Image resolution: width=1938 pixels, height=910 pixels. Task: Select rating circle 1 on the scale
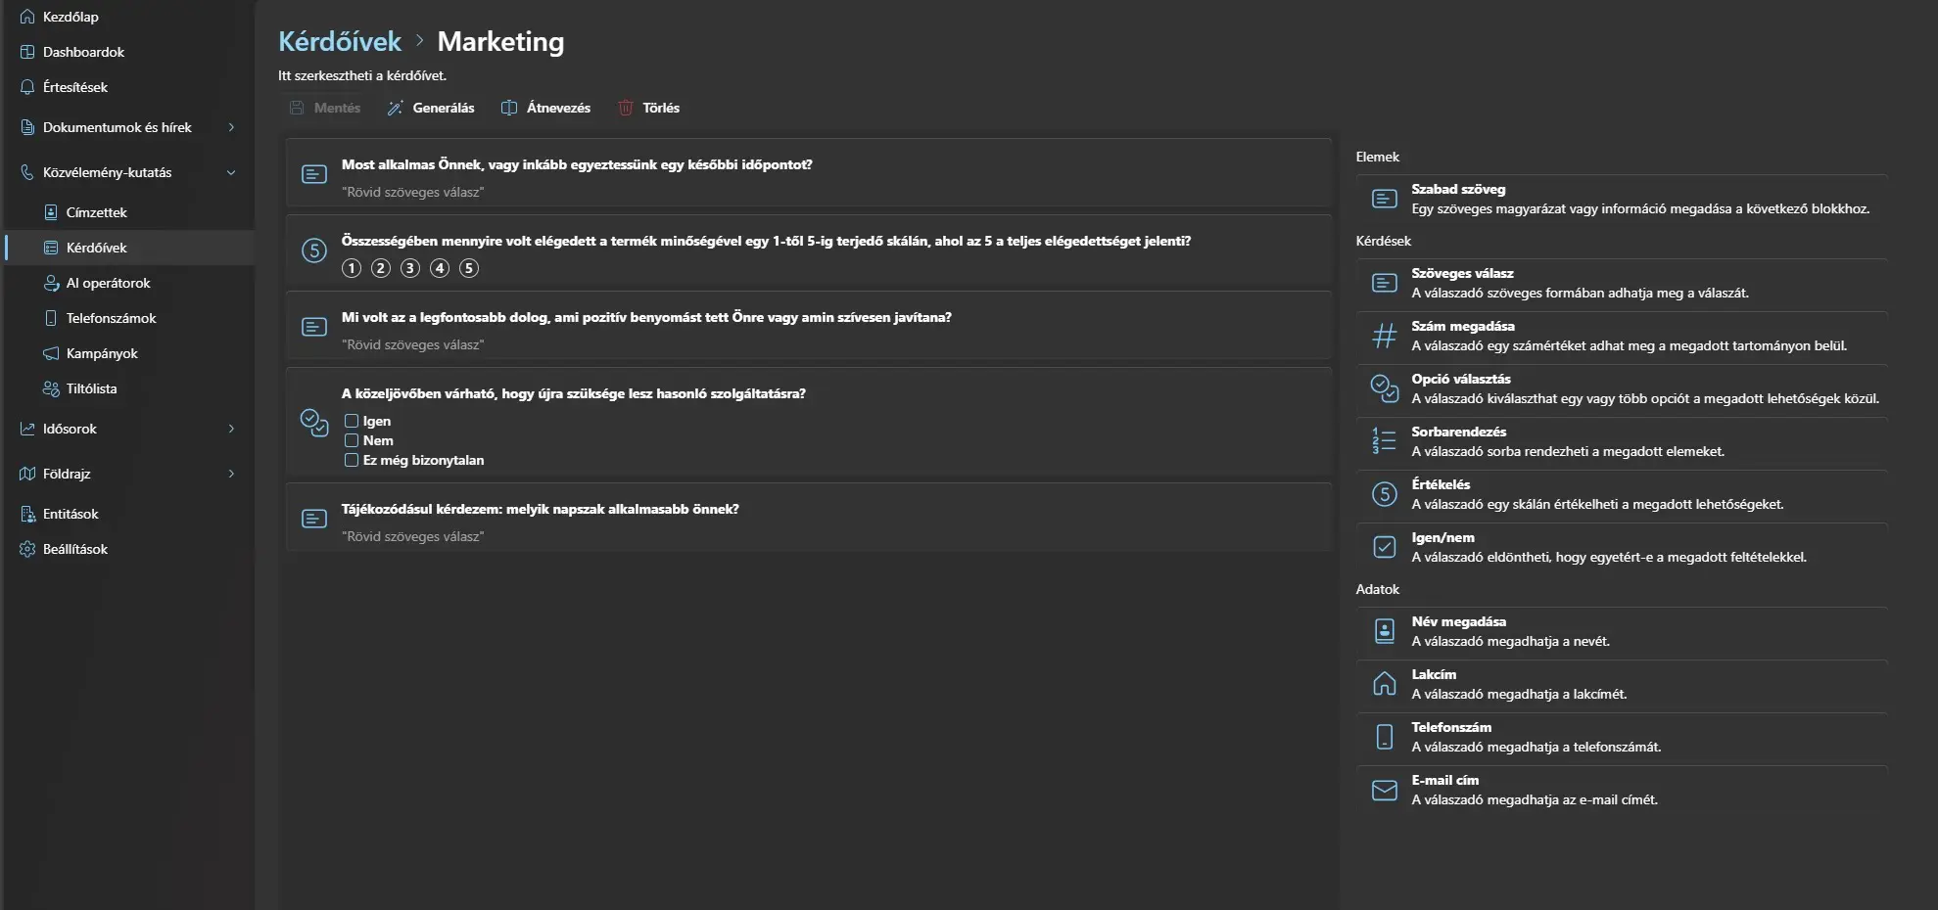[352, 268]
